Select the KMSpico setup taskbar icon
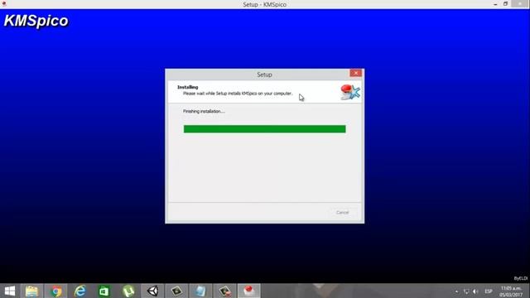530x298 pixels. click(248, 291)
